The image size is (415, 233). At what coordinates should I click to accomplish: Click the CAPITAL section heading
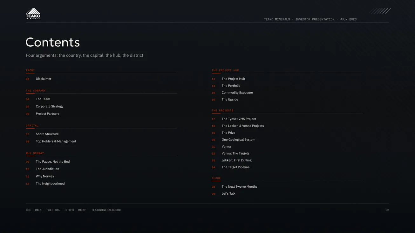tap(32, 126)
